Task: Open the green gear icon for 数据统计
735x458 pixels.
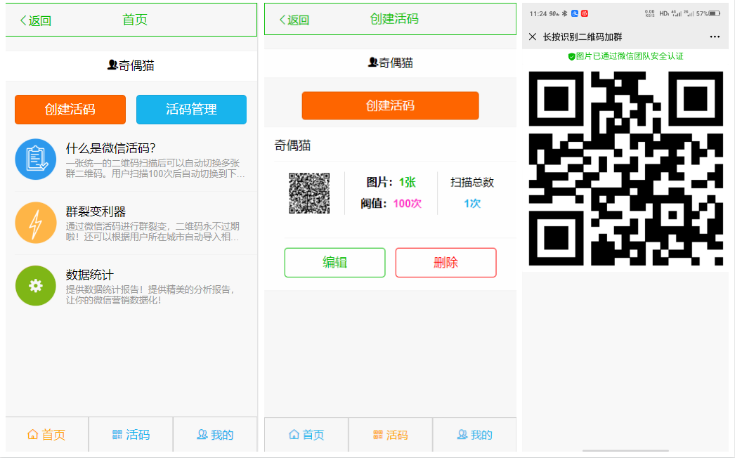Action: 36,286
